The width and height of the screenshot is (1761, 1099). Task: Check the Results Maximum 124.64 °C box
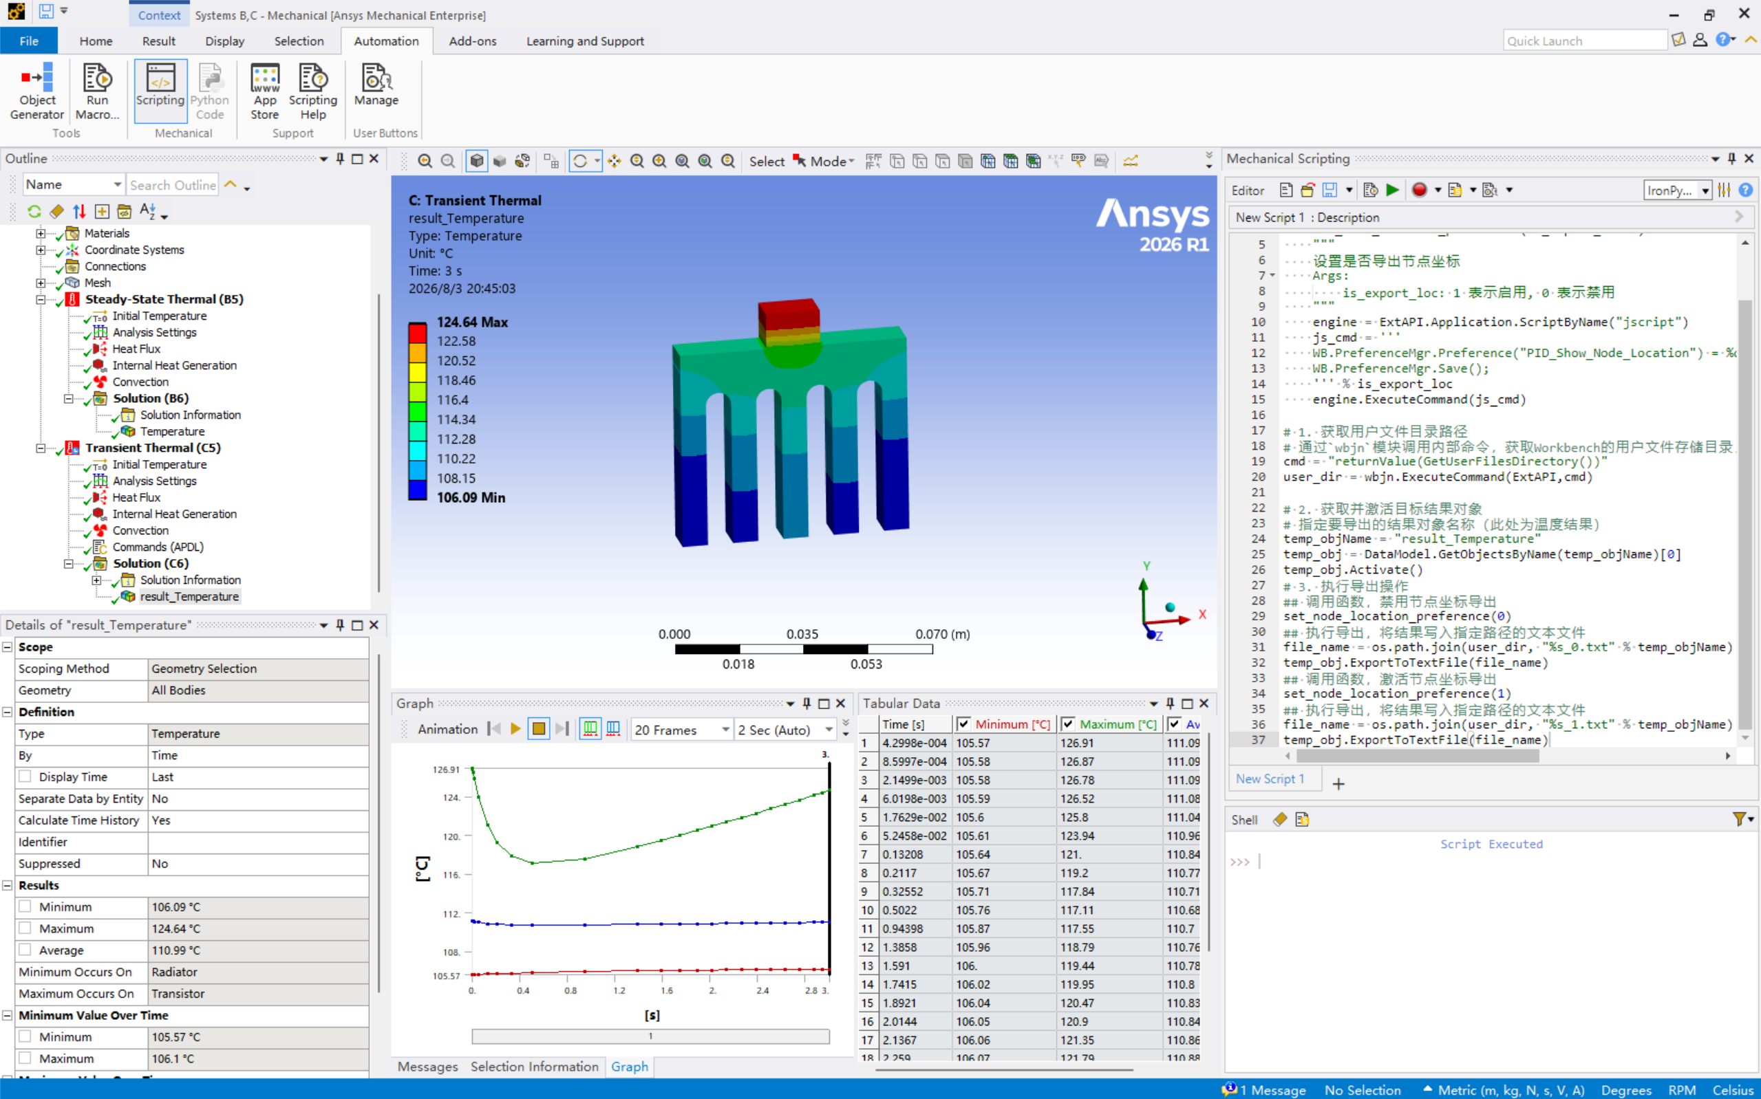(25, 928)
